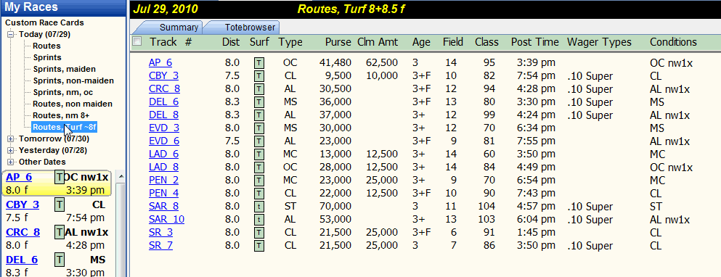Viewport: 721px width, 277px height.
Task: Sort table by Conditions column header
Action: click(x=673, y=42)
